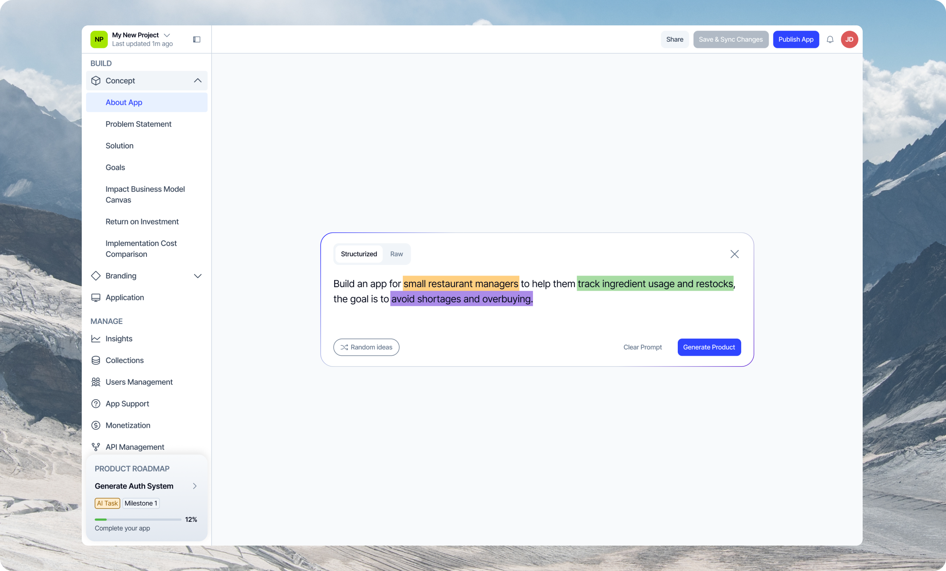Open Generate Auth System roadmap arrow
This screenshot has width=946, height=571.
(195, 486)
